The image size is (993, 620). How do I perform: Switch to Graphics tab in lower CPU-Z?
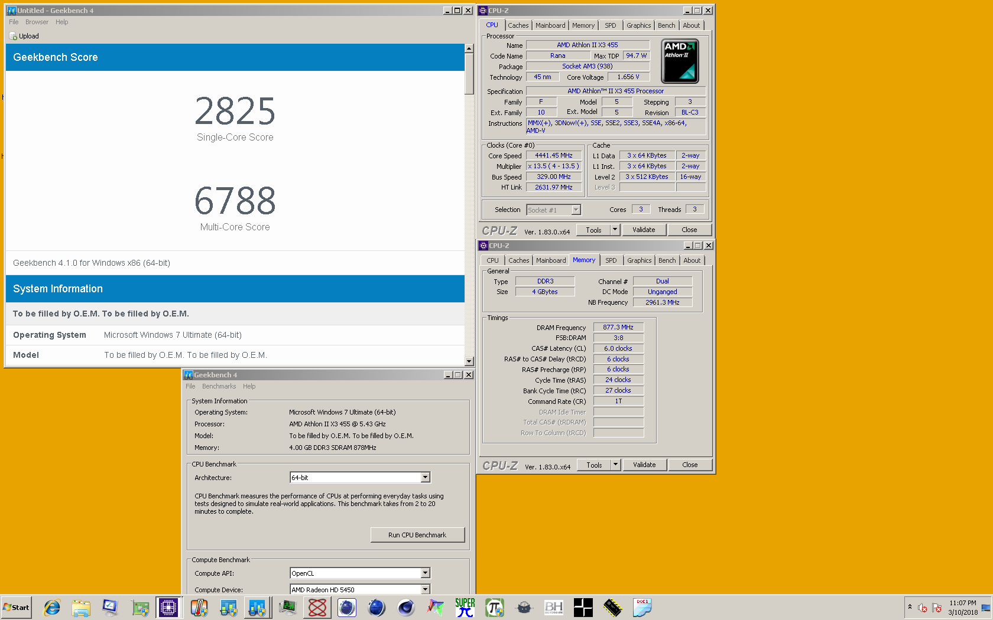(x=640, y=260)
